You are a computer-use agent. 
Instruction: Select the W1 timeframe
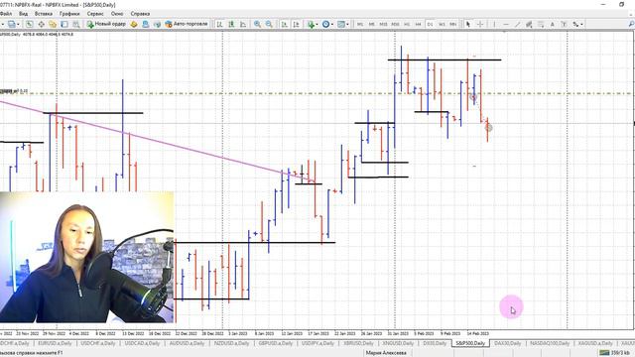442,24
